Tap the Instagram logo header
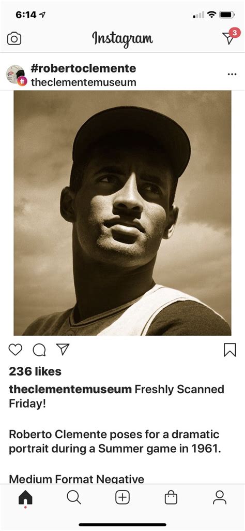This screenshot has height=531, width=245. [122, 39]
